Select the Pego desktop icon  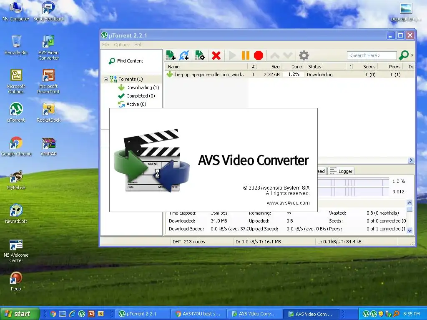pos(16,281)
